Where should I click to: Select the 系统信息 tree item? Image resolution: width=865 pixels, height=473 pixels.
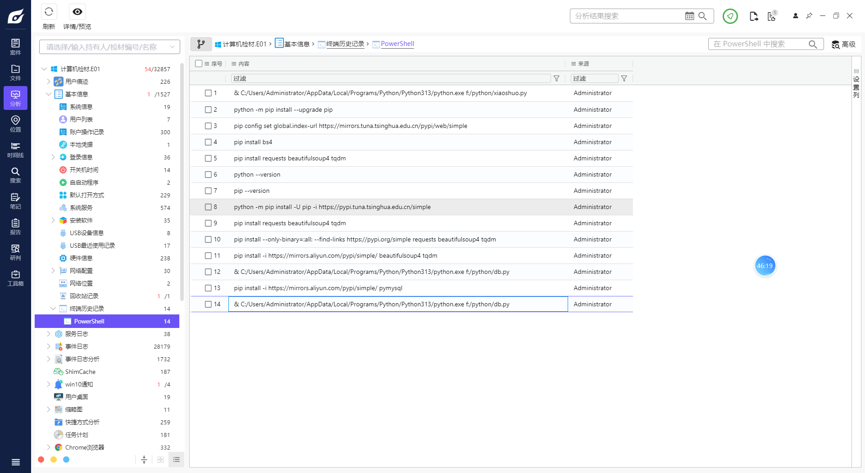tap(81, 107)
